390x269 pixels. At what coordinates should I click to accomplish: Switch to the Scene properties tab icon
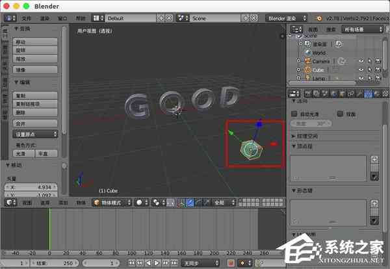click(326, 94)
